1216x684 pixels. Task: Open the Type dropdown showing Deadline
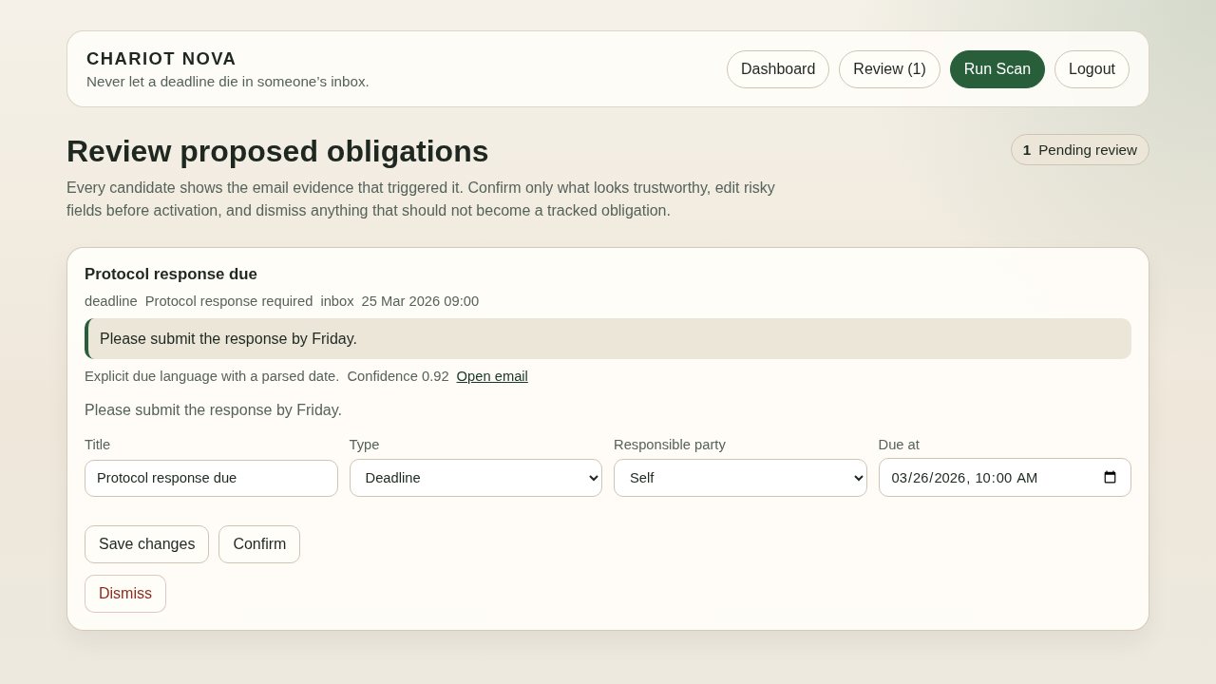[476, 478]
